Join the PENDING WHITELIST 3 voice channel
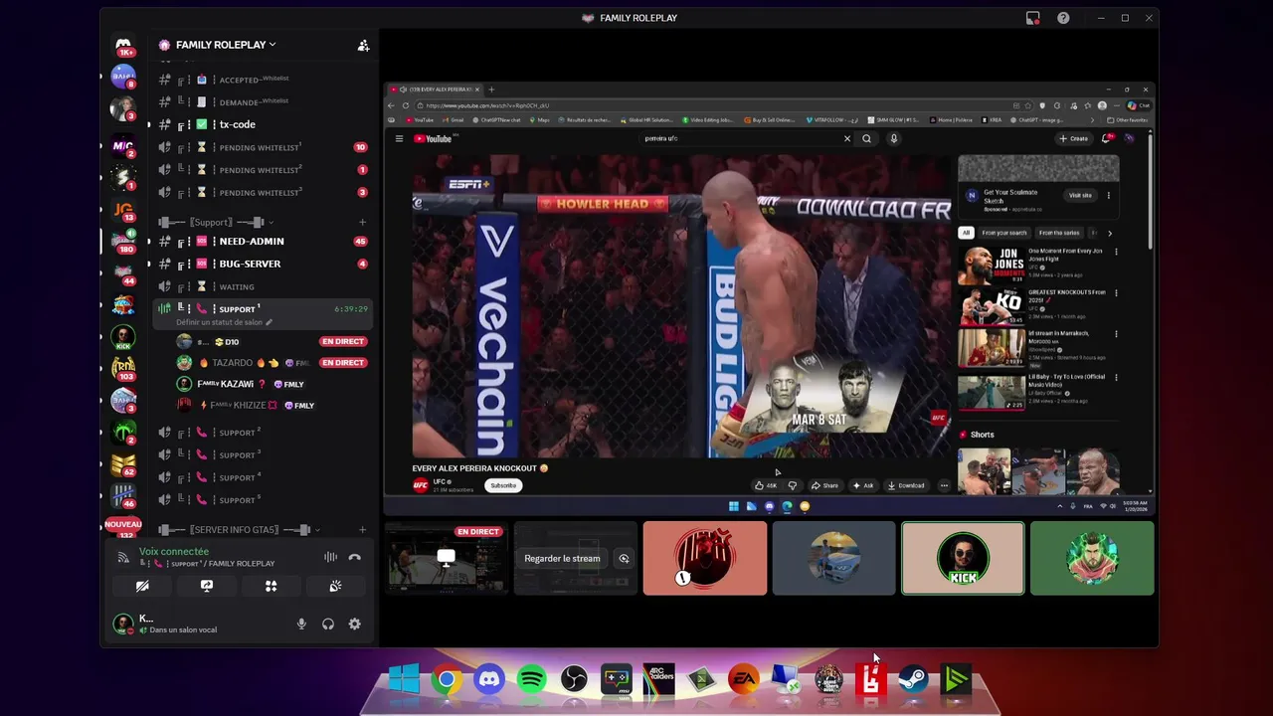Image resolution: width=1273 pixels, height=716 pixels. pyautogui.click(x=264, y=192)
